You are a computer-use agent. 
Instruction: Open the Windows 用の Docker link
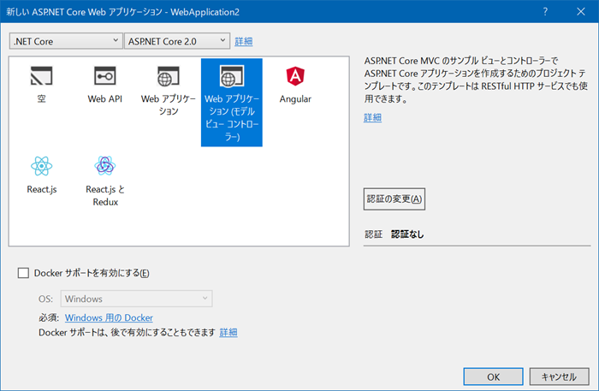pos(109,317)
